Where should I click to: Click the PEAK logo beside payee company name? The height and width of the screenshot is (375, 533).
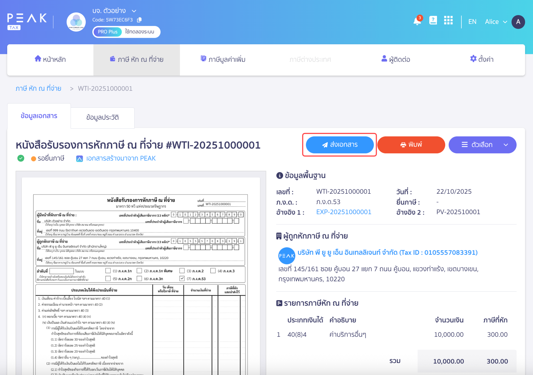tap(287, 256)
